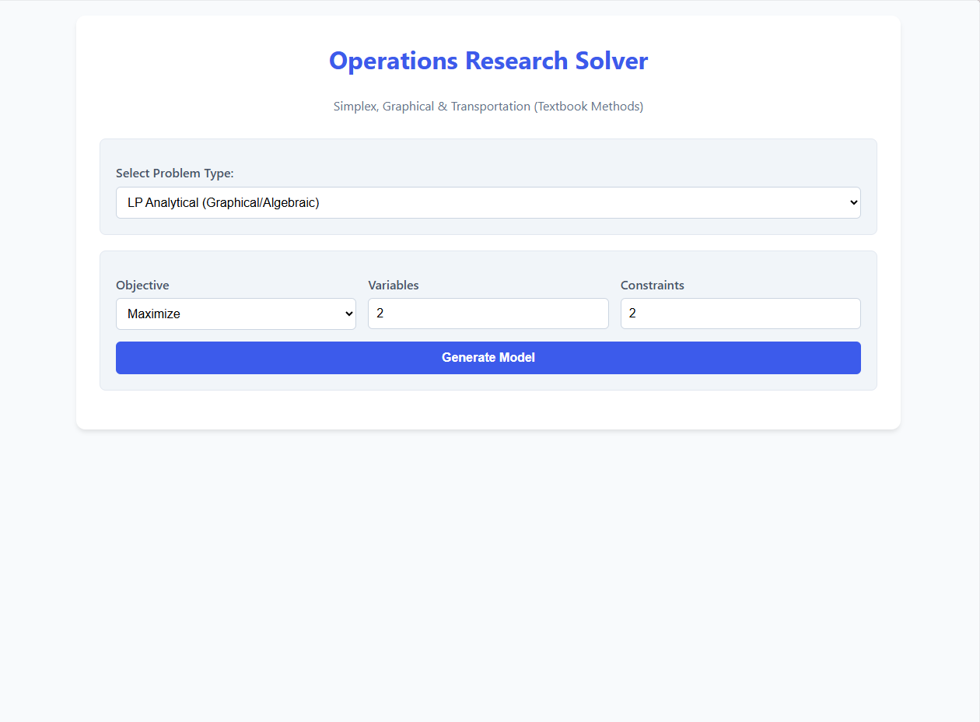This screenshot has height=722, width=980.
Task: Click the Select Problem Type label
Action: (175, 173)
